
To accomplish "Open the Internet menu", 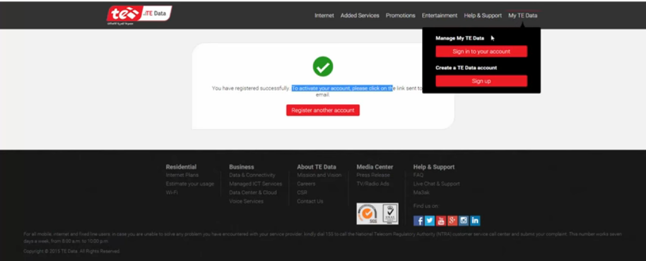I will tap(324, 16).
